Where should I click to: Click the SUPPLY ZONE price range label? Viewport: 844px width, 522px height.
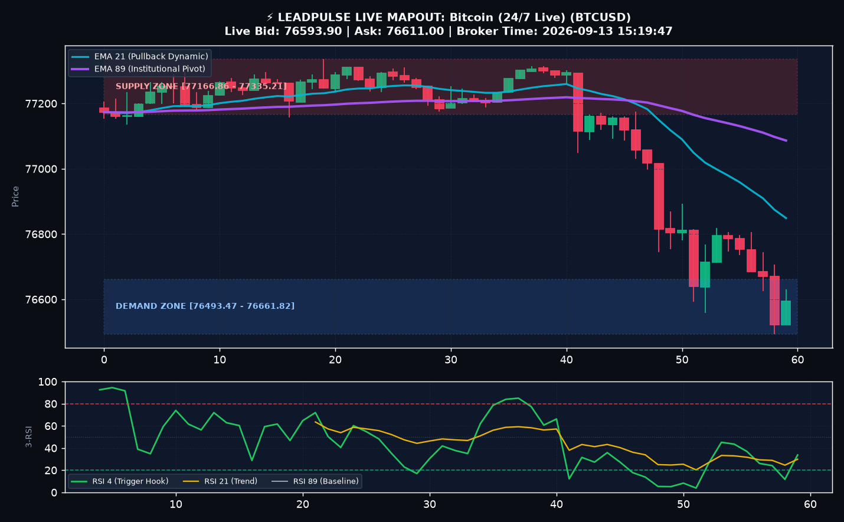(201, 86)
